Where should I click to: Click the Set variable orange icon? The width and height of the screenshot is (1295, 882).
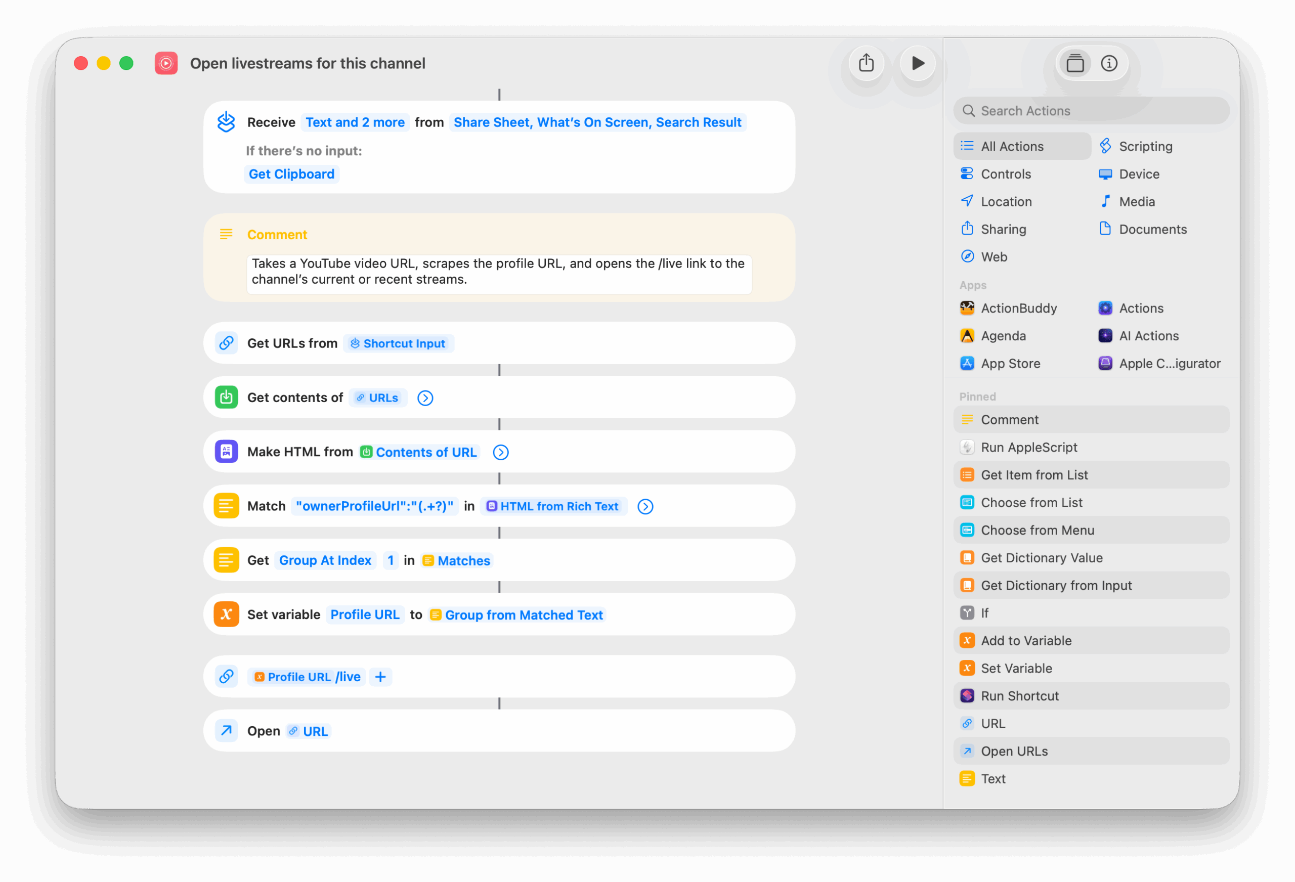pyautogui.click(x=226, y=614)
